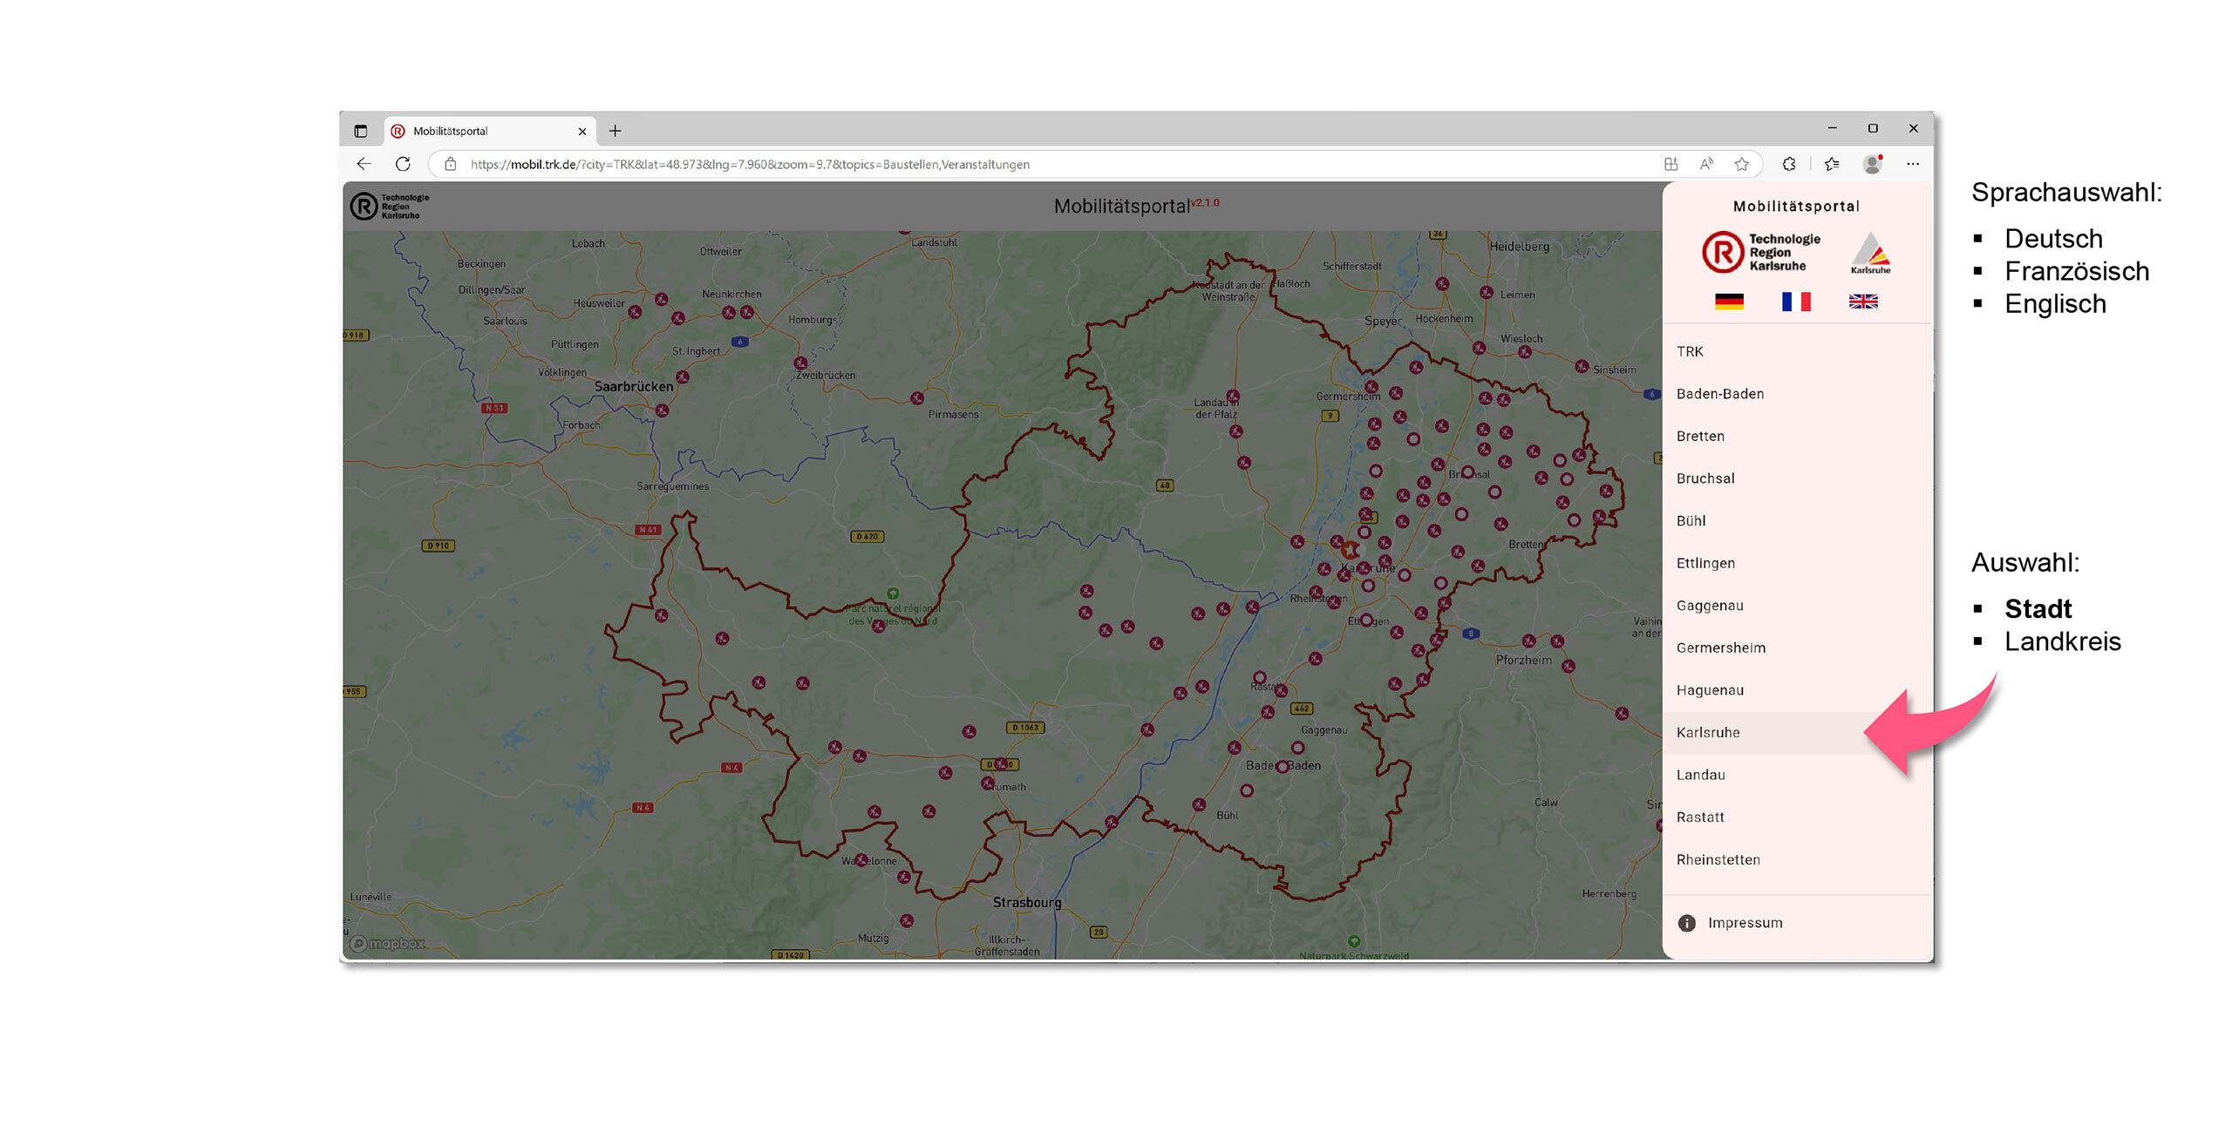This screenshot has height=1133, width=2232.
Task: Open the Impressum link
Action: point(1745,923)
